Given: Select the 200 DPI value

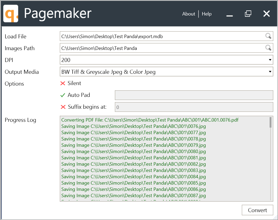Looking at the screenshot, I should 66,60.
